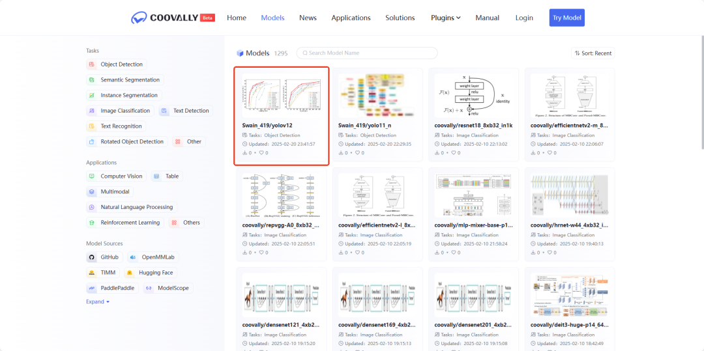Open the efficientnetv2-l model title
Screen dimensions: 704x351
[377, 225]
